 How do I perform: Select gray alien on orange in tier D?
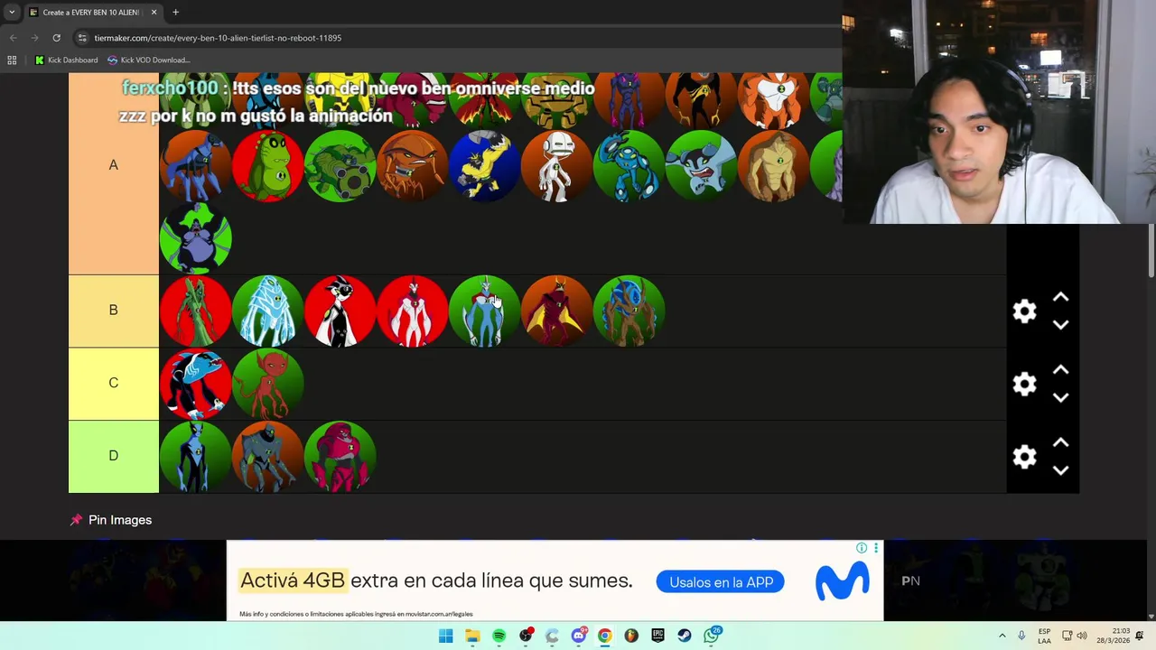coord(268,456)
